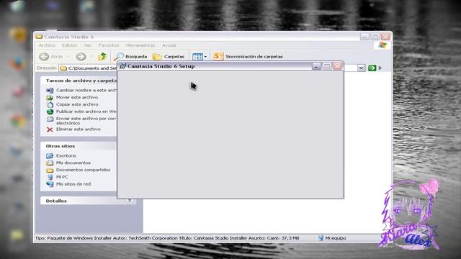This screenshot has width=461, height=259.
Task: Click the globe publish icon
Action: (x=50, y=112)
